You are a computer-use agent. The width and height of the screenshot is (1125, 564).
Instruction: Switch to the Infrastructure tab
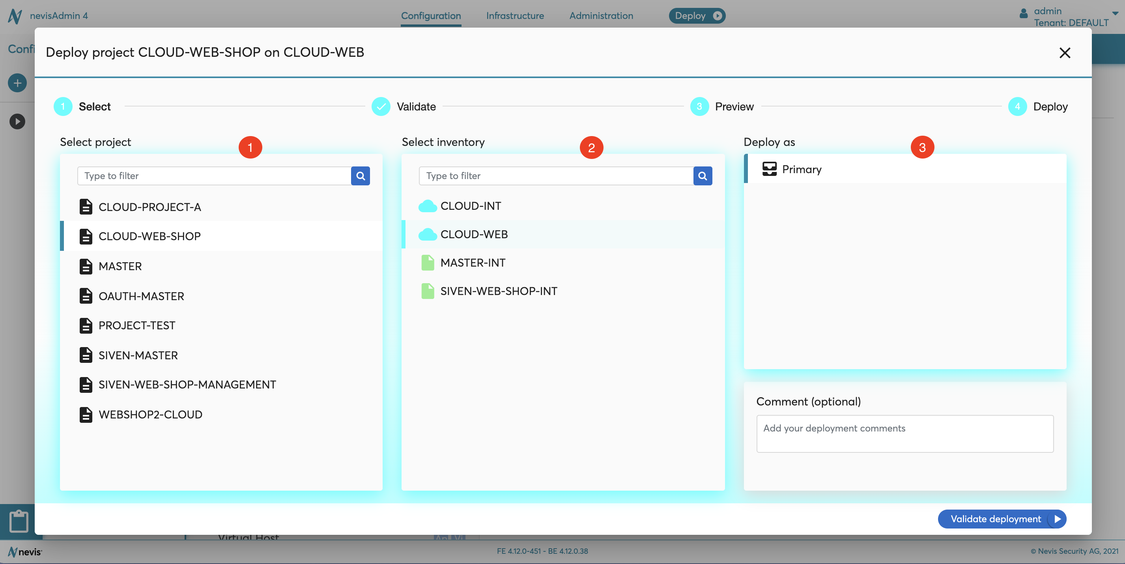tap(515, 16)
